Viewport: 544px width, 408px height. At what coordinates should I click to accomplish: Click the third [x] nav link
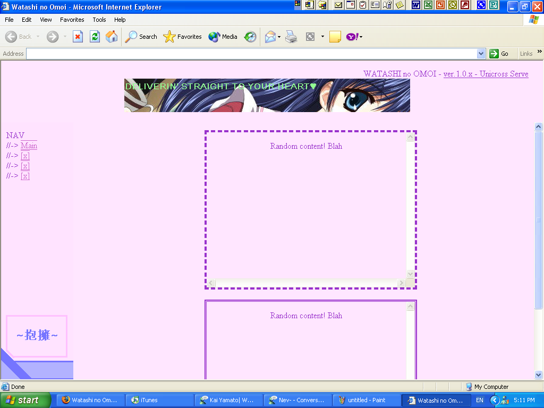(x=25, y=176)
